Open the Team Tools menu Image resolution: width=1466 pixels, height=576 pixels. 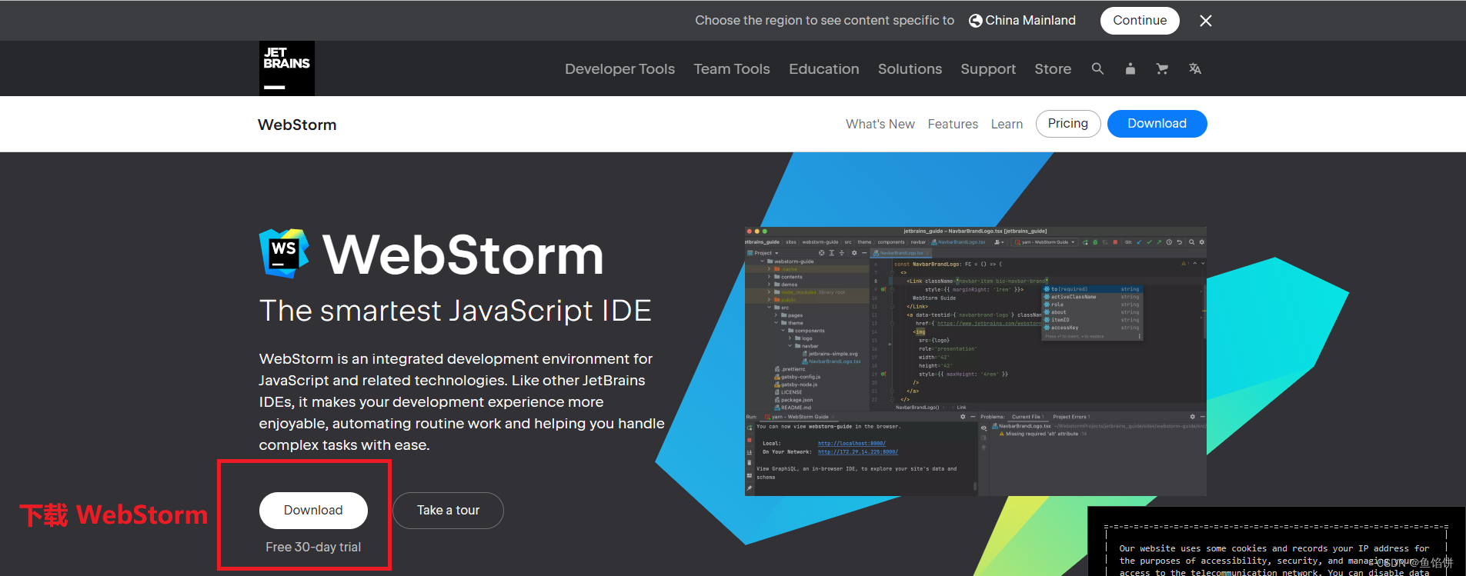click(x=732, y=68)
